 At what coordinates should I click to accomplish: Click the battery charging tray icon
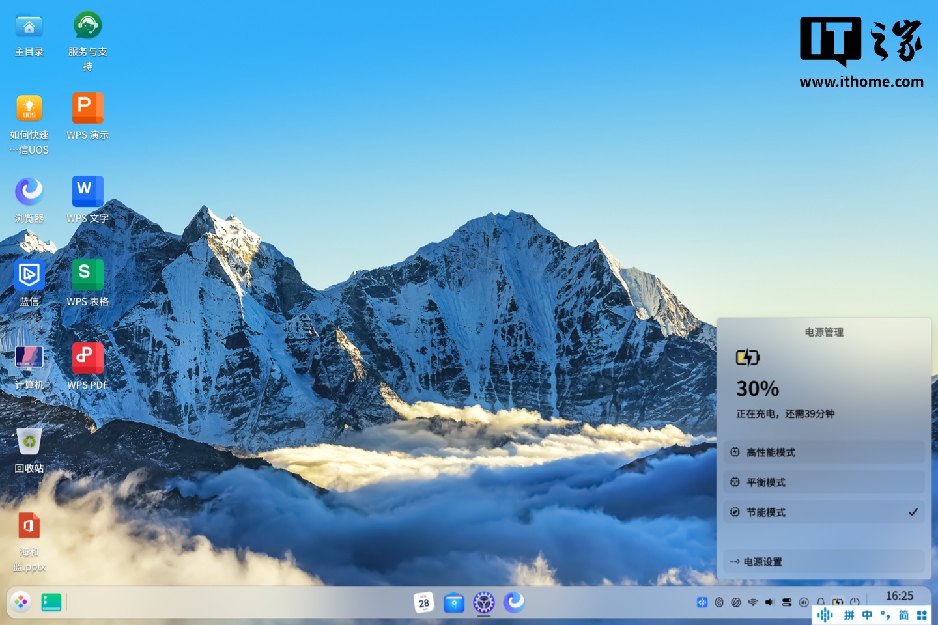[x=838, y=602]
